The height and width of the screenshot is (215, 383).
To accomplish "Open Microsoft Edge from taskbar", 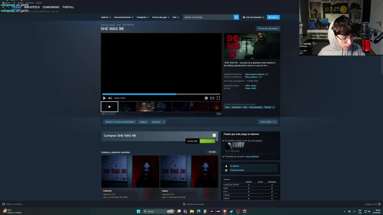I will pyautogui.click(x=198, y=211).
